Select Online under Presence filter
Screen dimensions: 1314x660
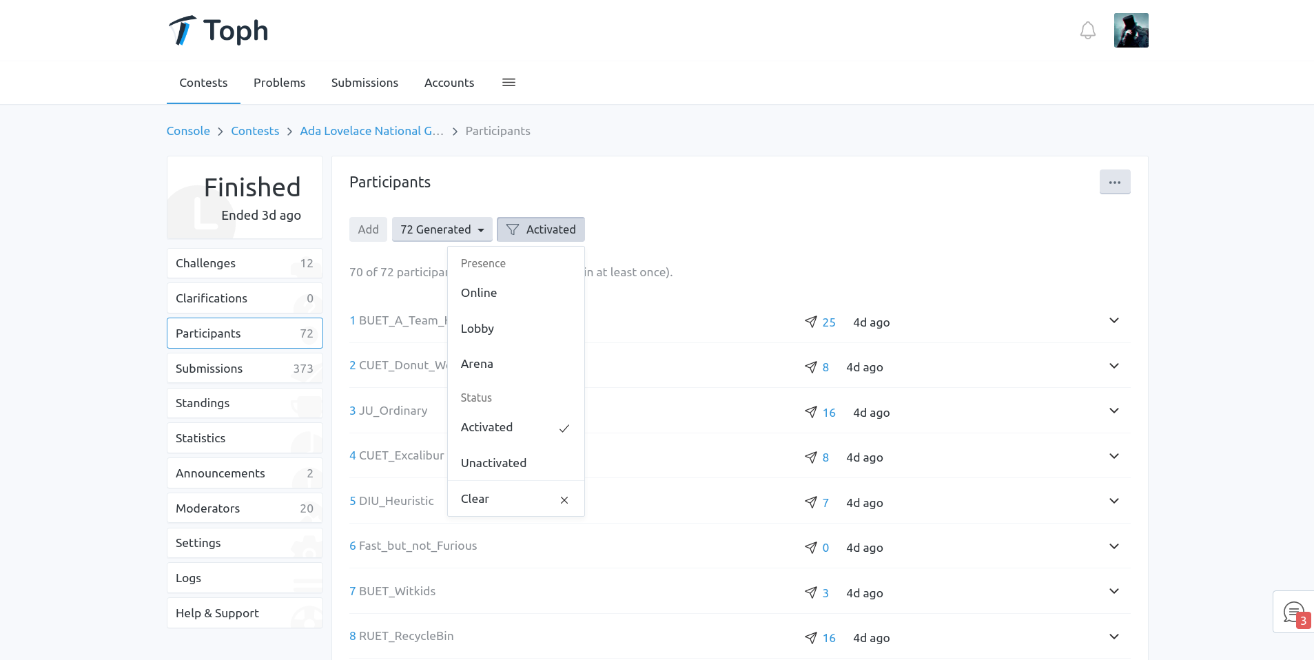478,293
